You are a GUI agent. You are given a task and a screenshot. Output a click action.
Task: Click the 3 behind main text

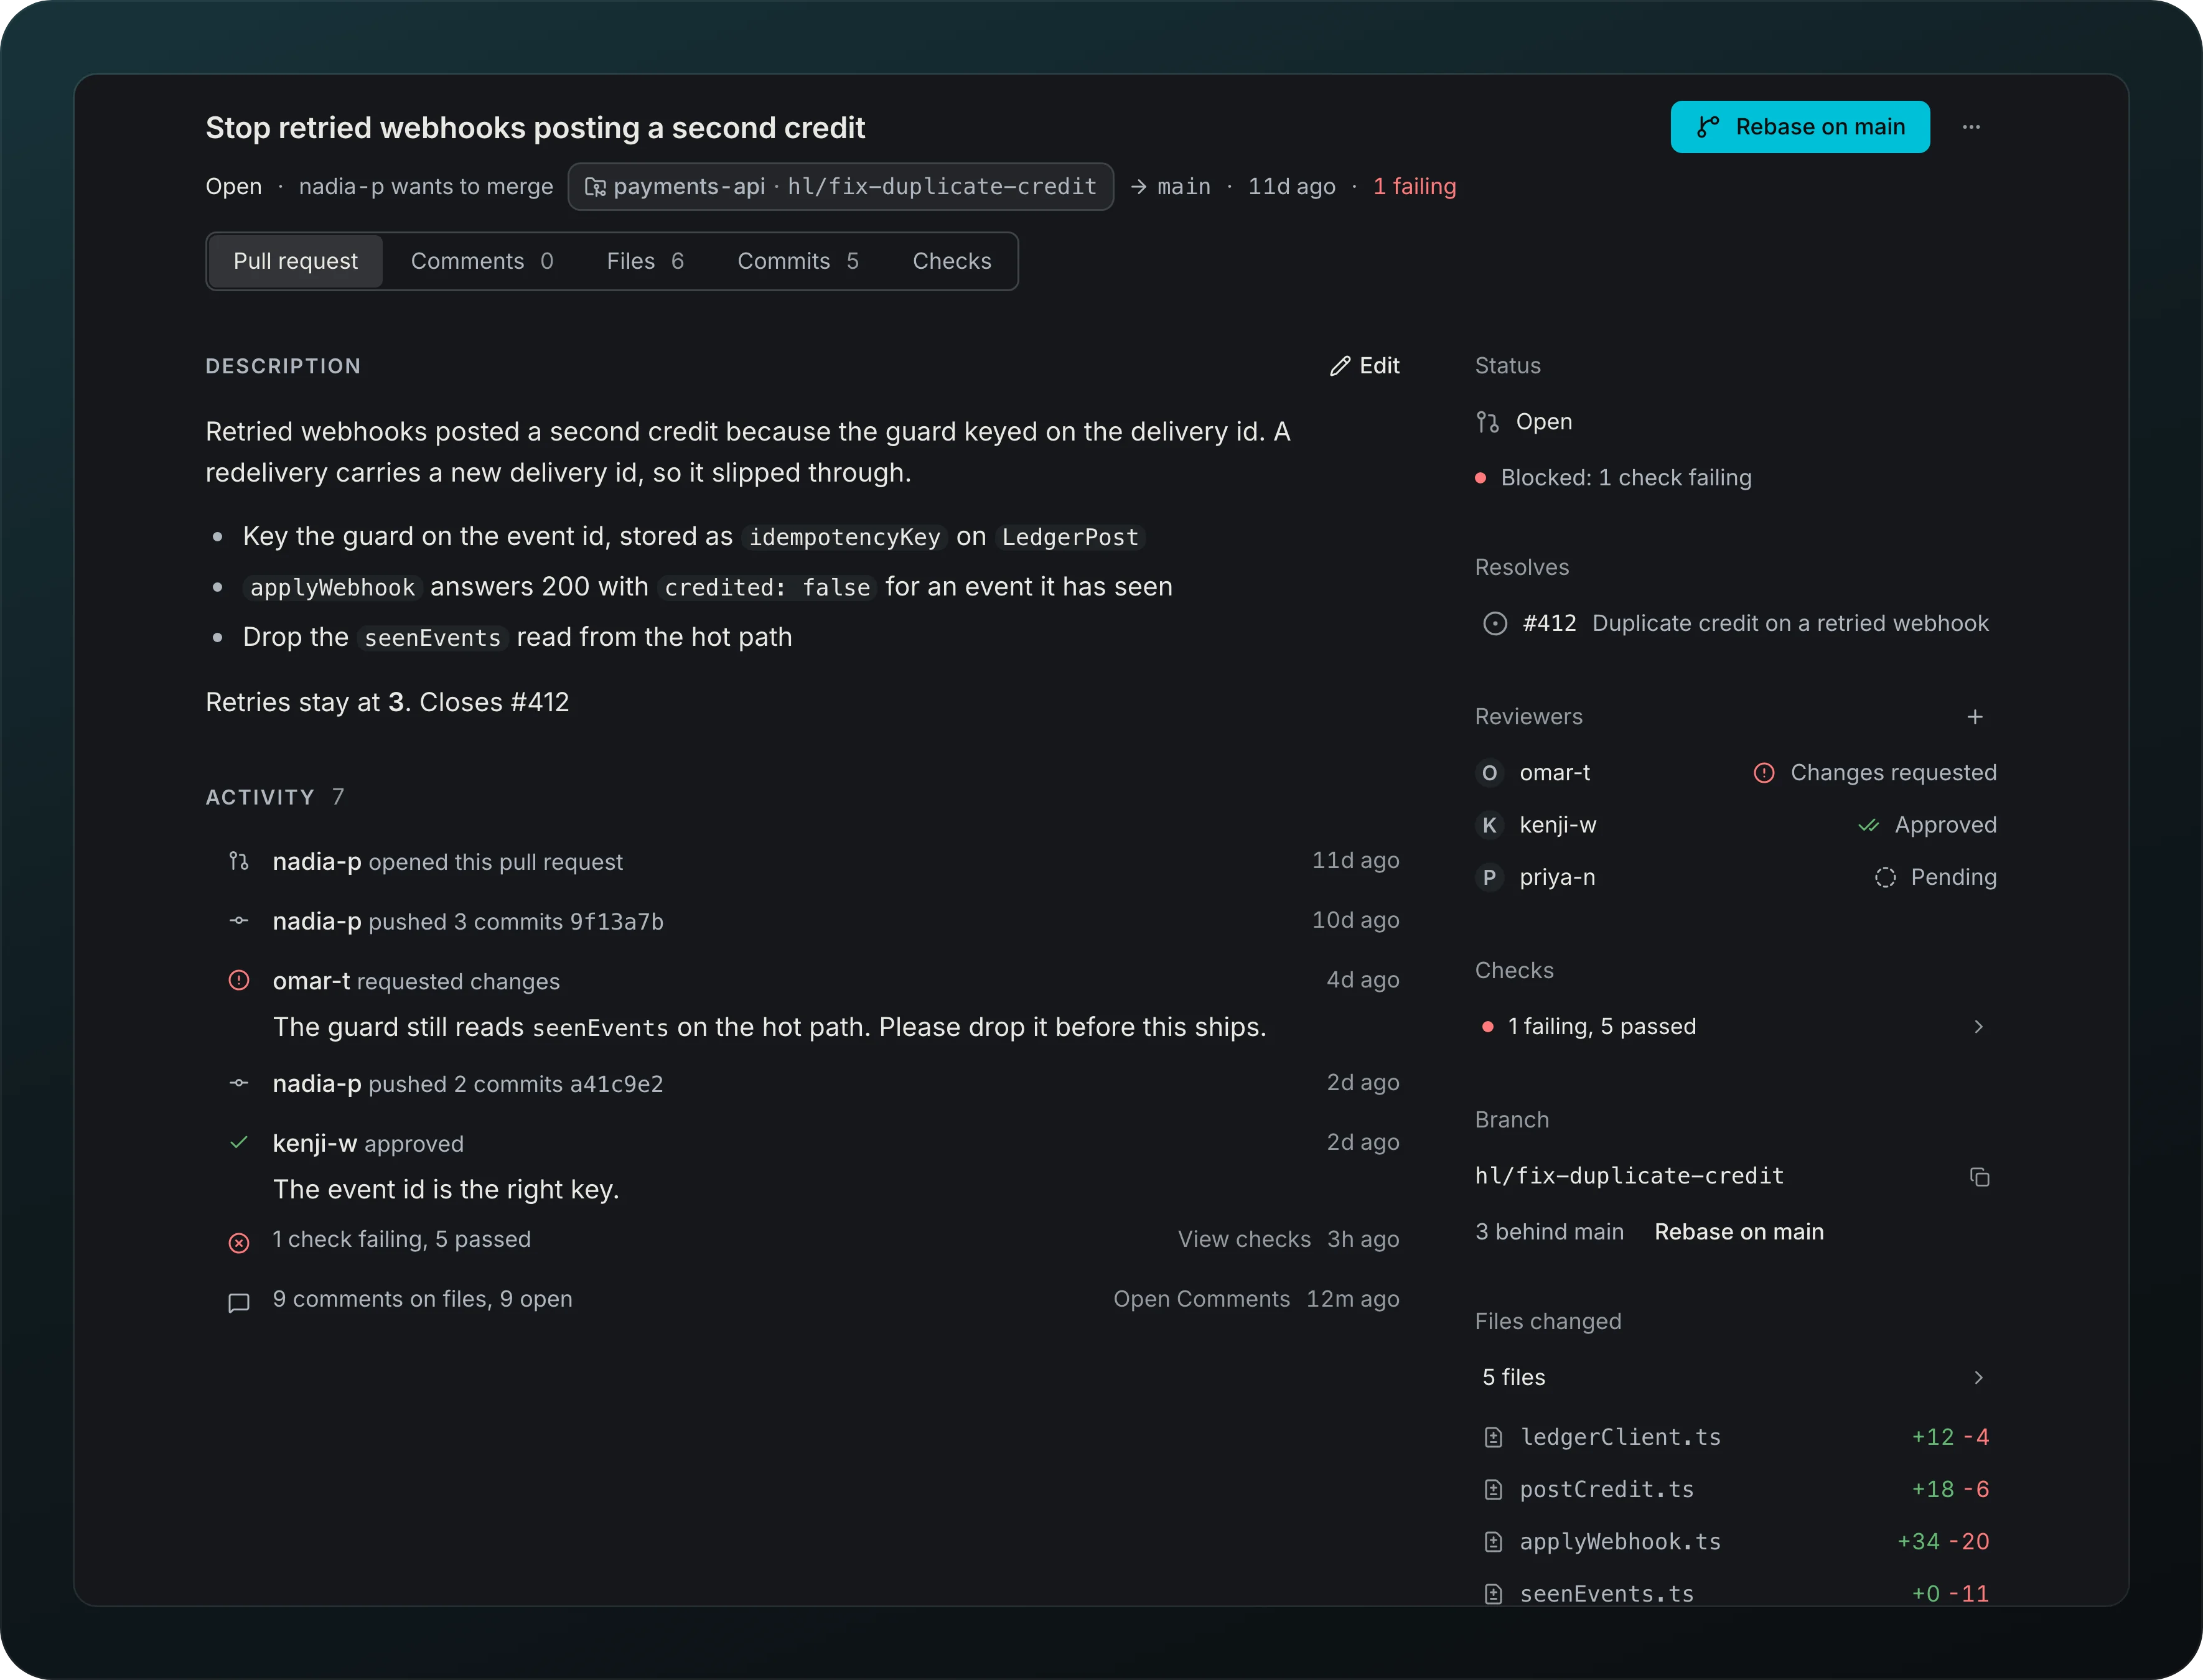coord(1549,1232)
